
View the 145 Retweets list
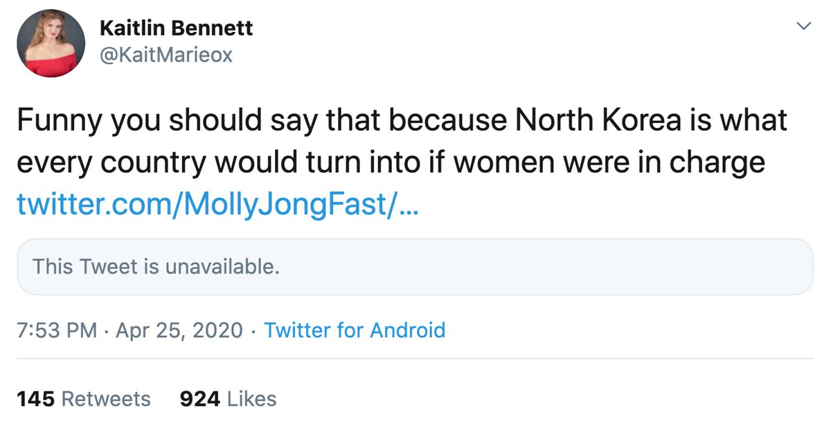pos(83,399)
